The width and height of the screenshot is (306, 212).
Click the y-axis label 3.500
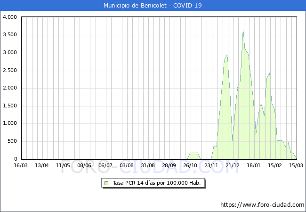[x=10, y=35]
